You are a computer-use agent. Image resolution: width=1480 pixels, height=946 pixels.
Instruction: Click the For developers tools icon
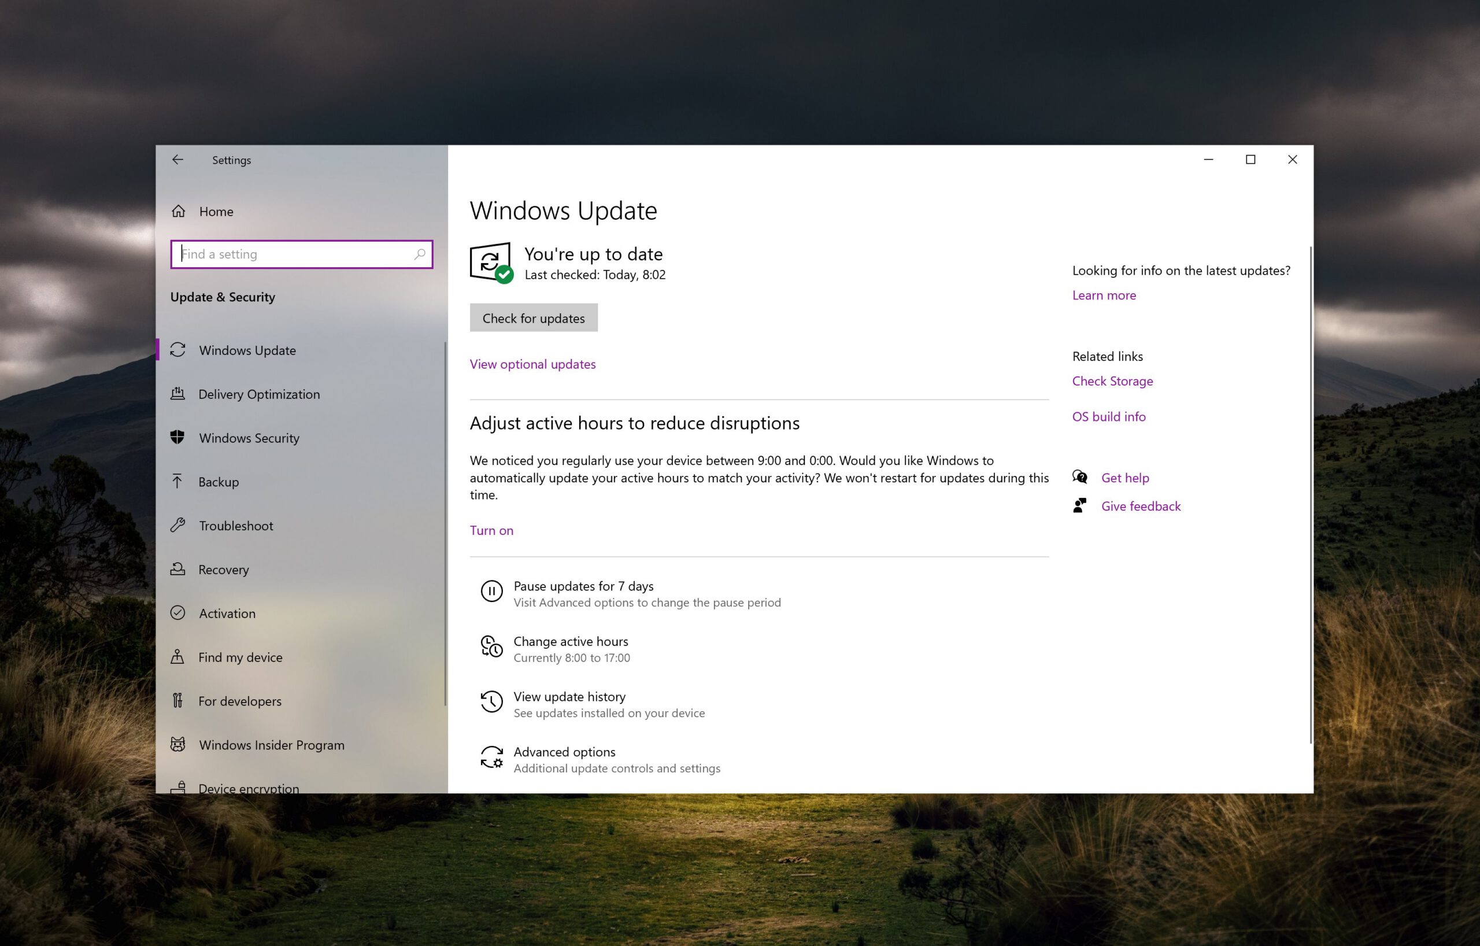click(x=177, y=700)
